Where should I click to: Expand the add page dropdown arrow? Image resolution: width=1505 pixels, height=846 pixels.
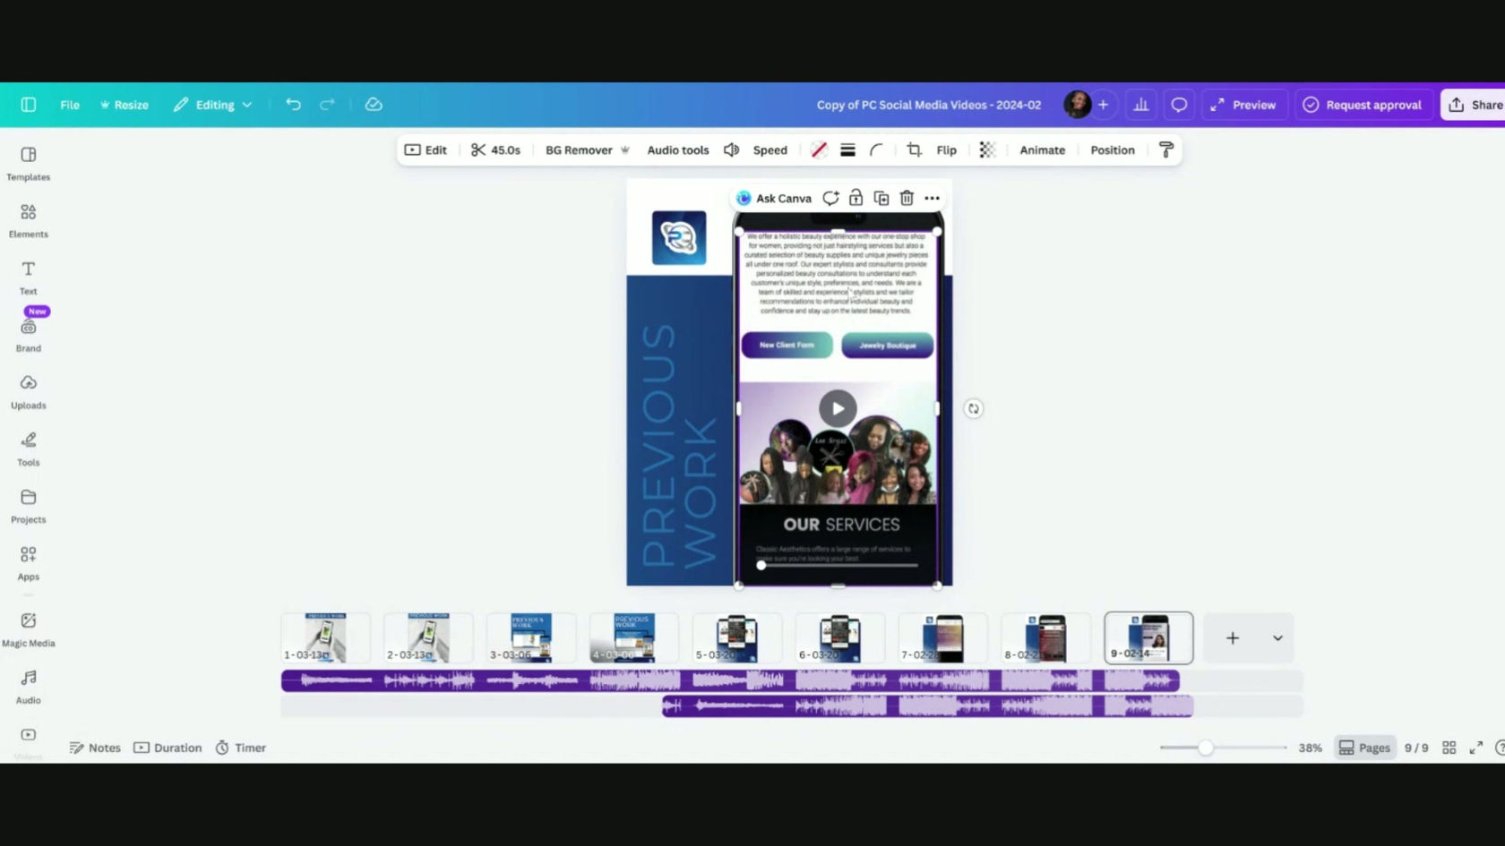1277,638
